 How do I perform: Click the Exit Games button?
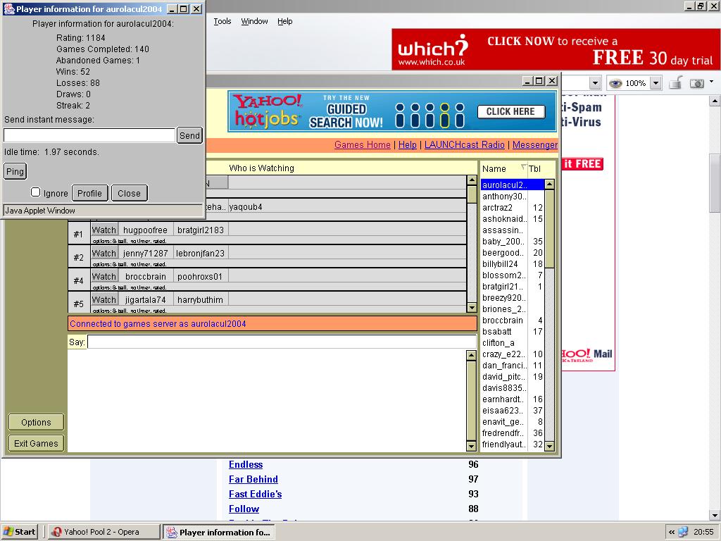36,443
